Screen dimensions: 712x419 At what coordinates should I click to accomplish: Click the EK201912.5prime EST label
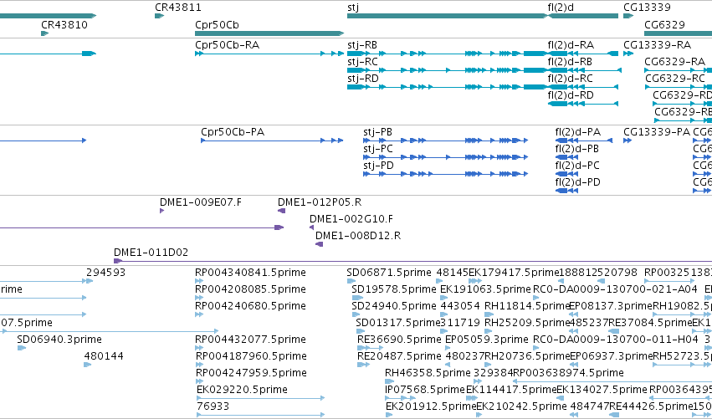[x=431, y=406]
